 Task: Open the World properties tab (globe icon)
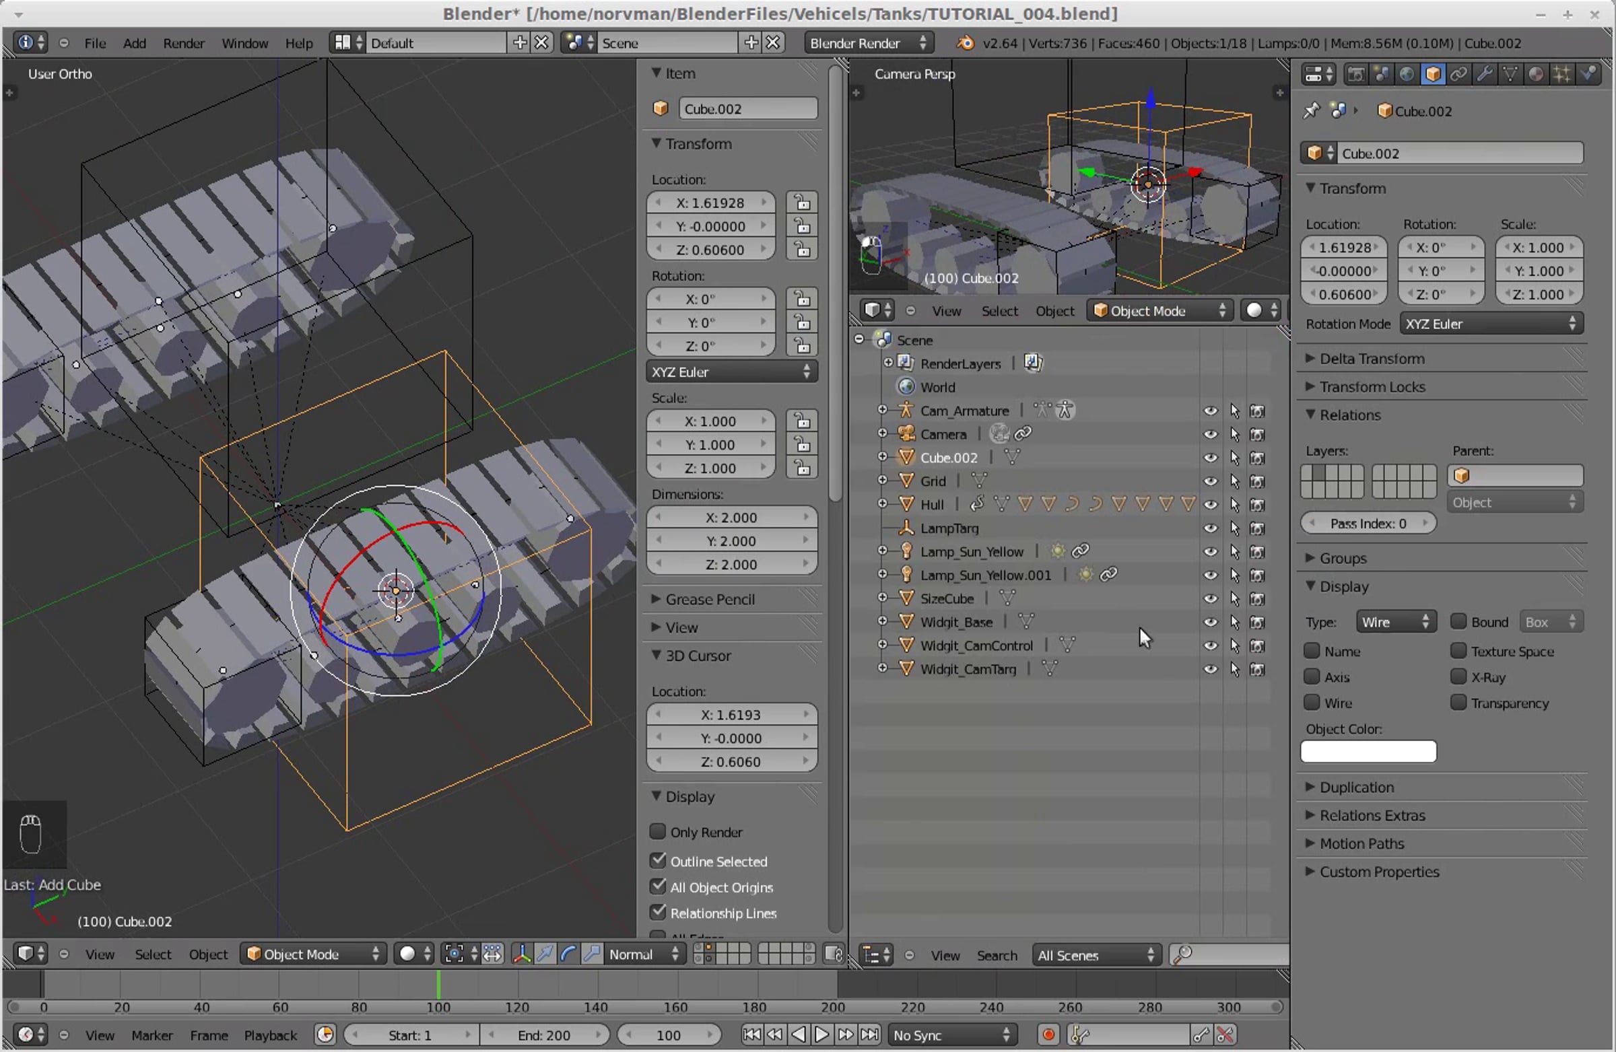(1407, 74)
